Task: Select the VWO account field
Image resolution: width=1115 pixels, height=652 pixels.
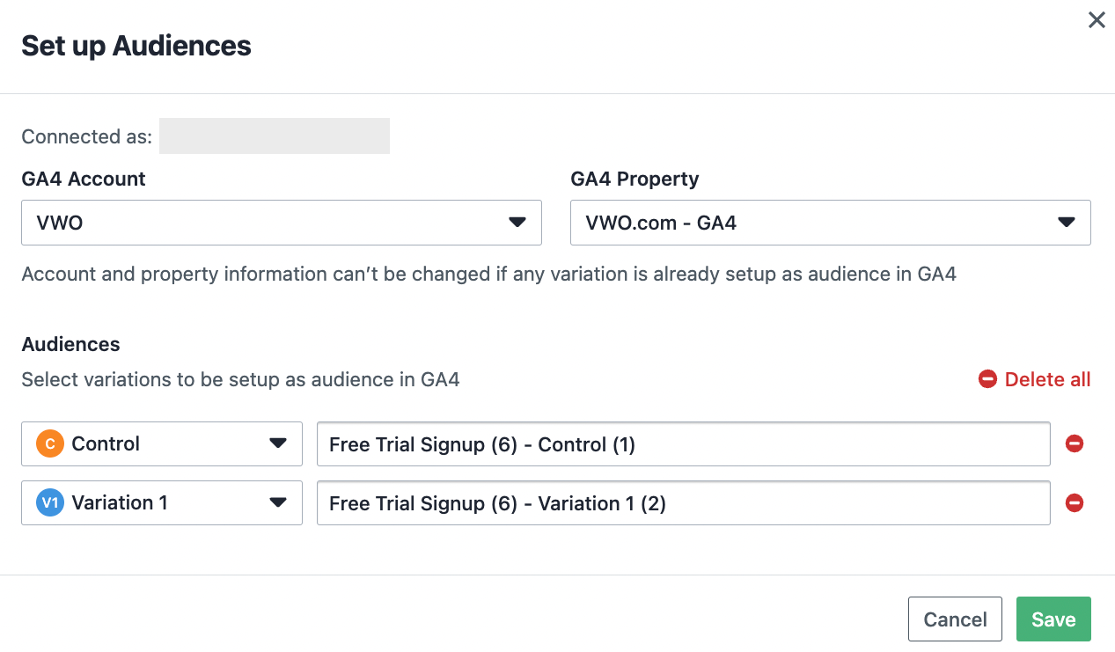Action: (x=282, y=223)
